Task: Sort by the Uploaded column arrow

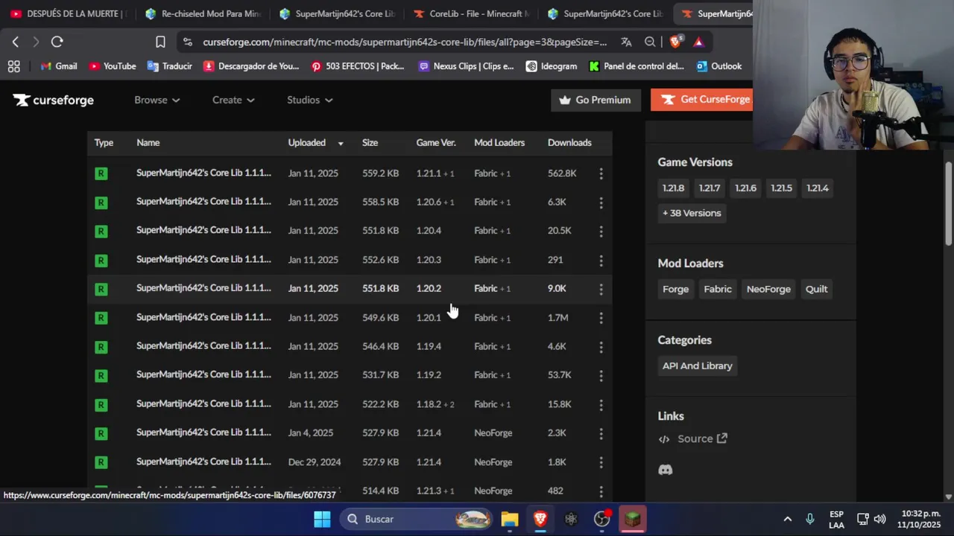Action: coord(341,143)
